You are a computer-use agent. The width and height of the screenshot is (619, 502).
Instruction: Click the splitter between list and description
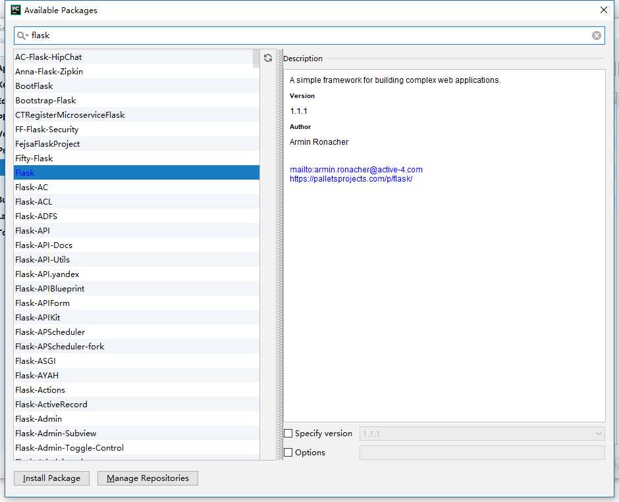click(x=281, y=255)
